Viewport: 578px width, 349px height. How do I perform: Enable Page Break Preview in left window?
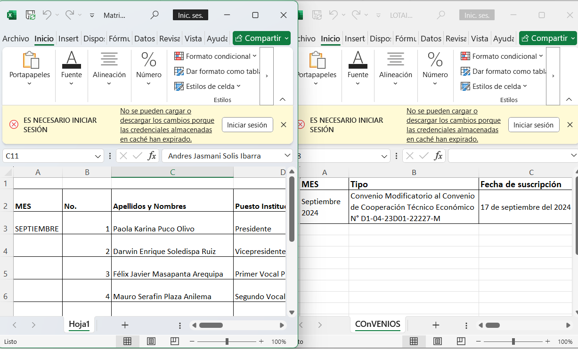pyautogui.click(x=175, y=341)
